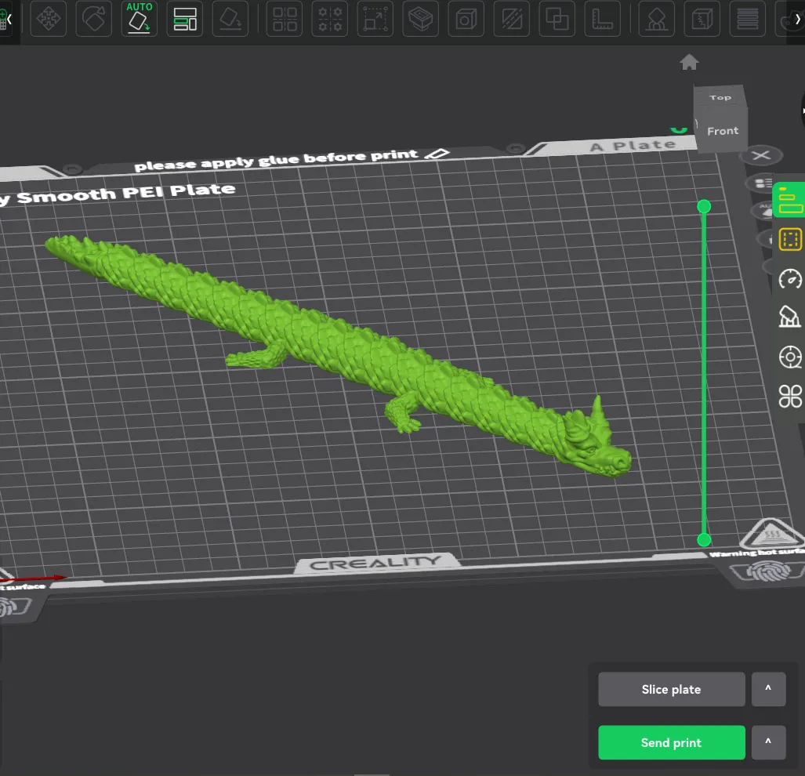Viewport: 805px width, 776px height.
Task: Expand the Slice plate options arrow
Action: pyautogui.click(x=768, y=690)
